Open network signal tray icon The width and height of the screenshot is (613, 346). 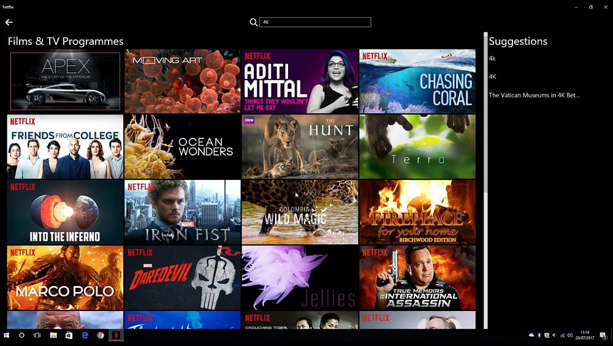[x=563, y=335]
